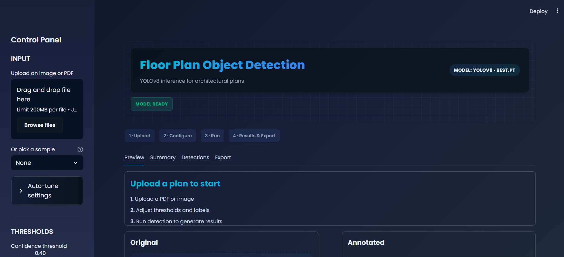This screenshot has height=257, width=564.
Task: Click the 'Upload an image or PDF' label
Action: [42, 73]
